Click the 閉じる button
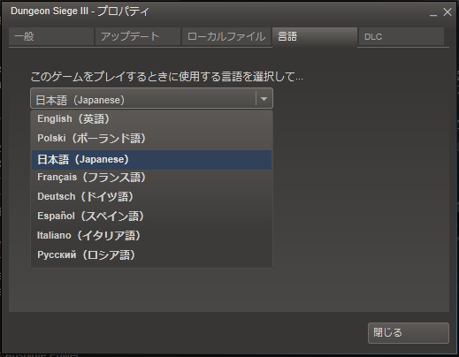 (x=409, y=333)
